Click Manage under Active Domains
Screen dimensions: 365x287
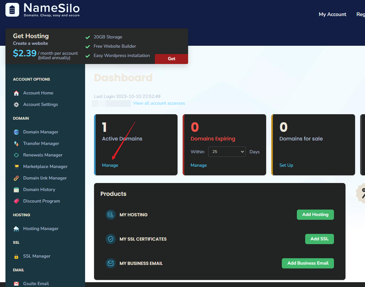110,165
